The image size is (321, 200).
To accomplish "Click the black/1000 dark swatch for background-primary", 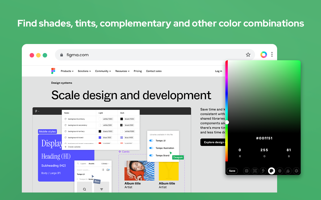I will pos(122,119).
